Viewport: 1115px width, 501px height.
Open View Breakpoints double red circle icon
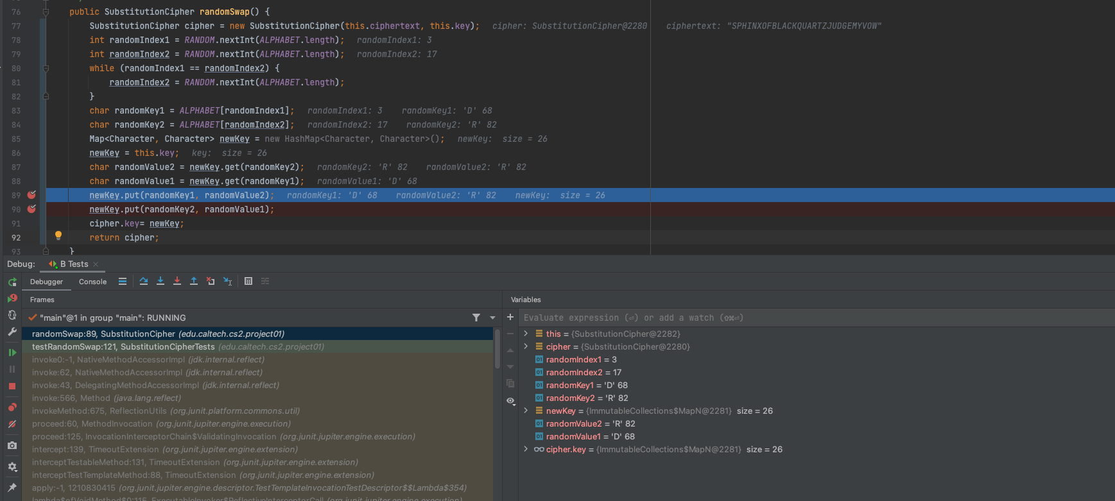point(12,407)
